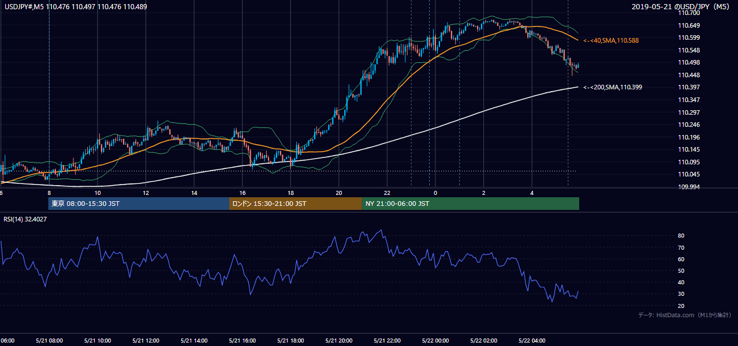Click the 109.994 price axis value
738x346 pixels.
pyautogui.click(x=689, y=187)
